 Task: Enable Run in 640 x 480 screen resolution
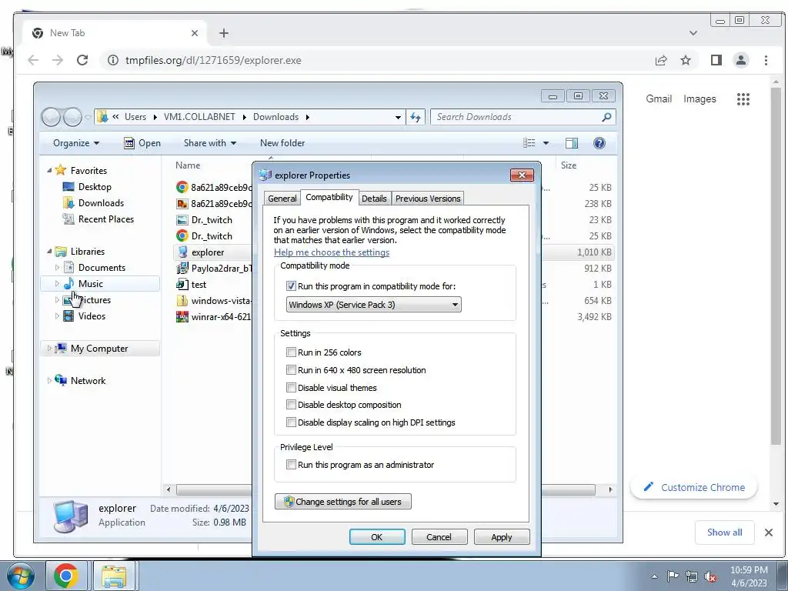[x=291, y=370]
